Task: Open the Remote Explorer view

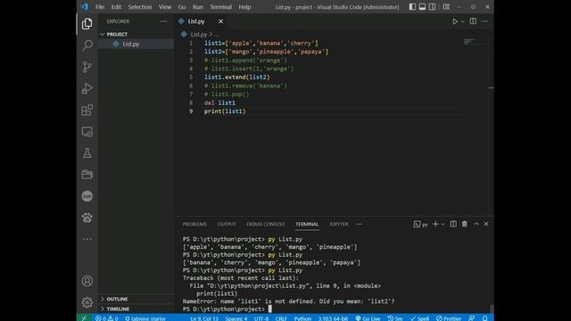Action: coord(87,132)
